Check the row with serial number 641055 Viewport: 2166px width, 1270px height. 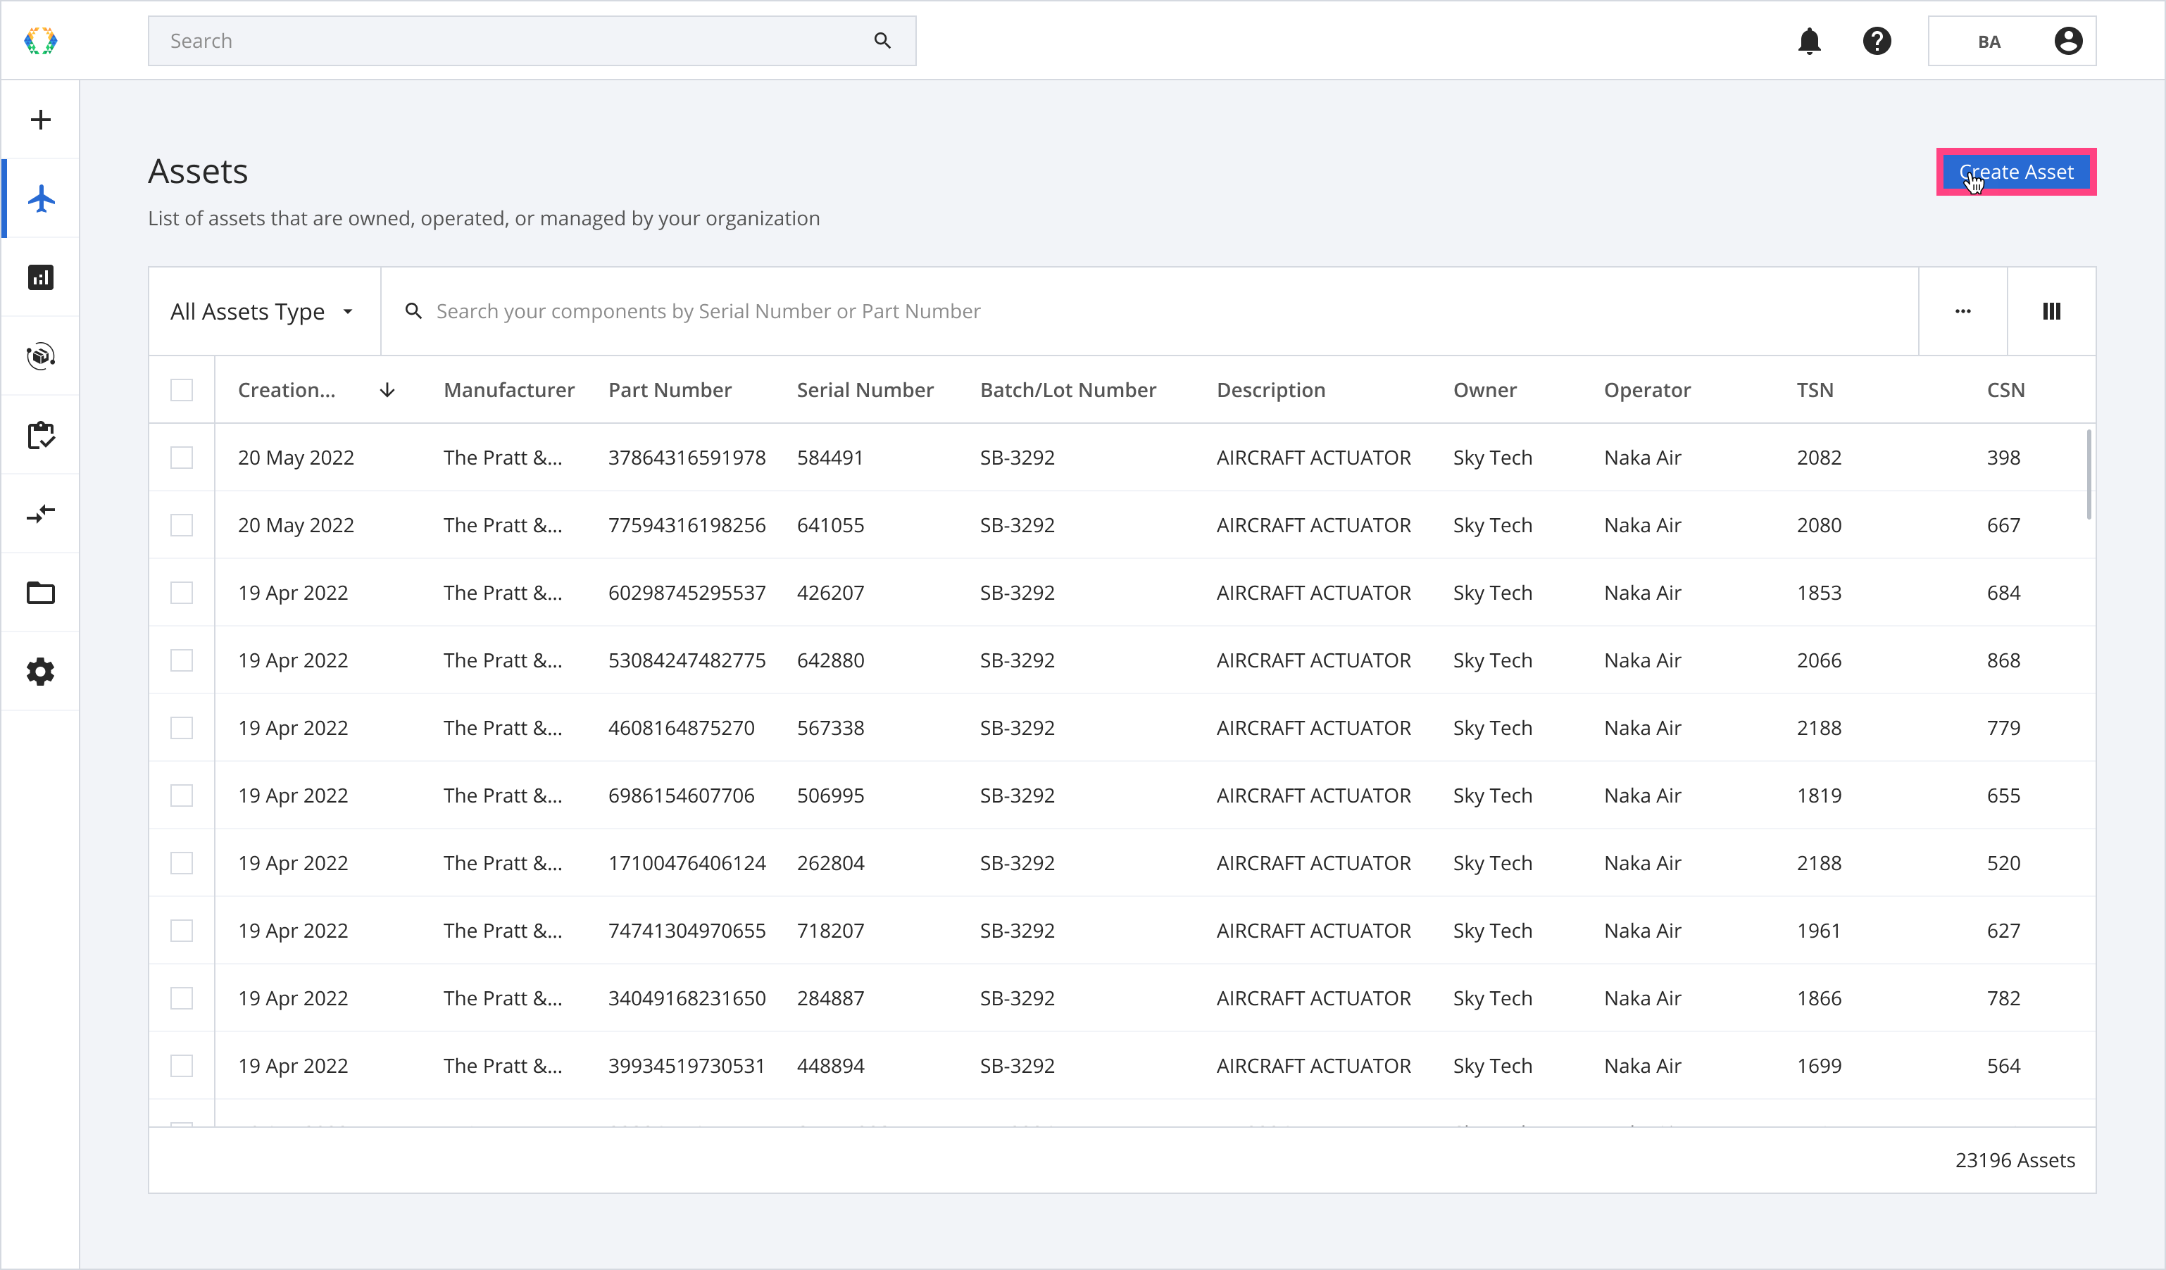point(182,525)
